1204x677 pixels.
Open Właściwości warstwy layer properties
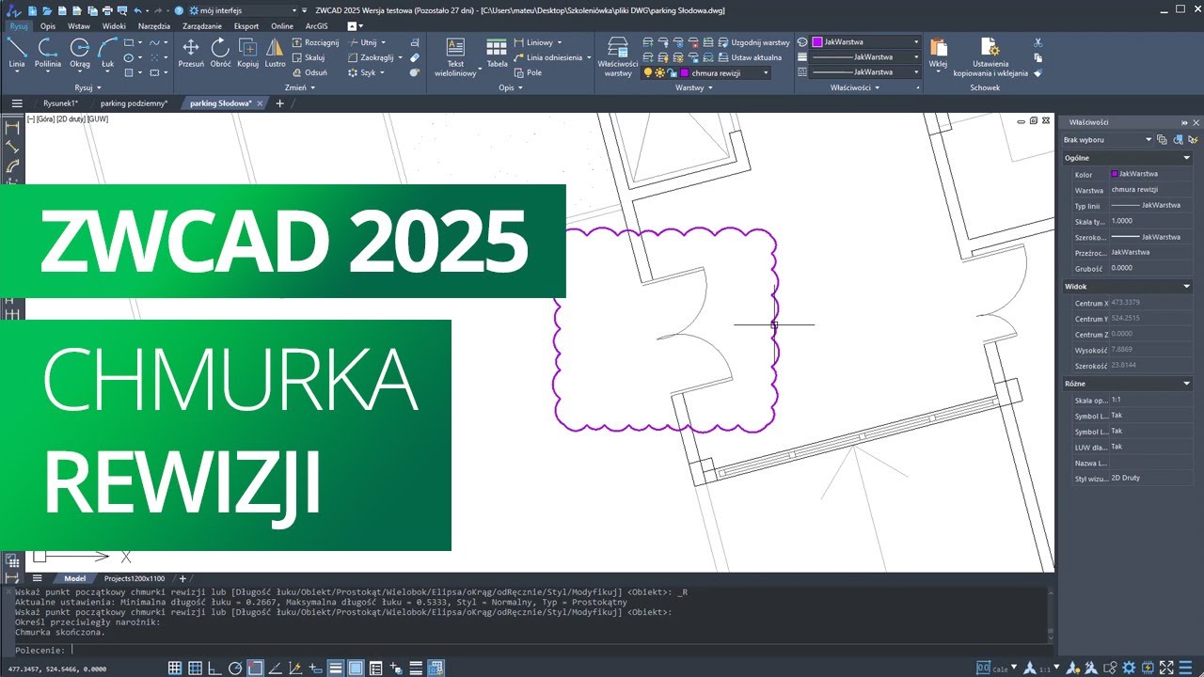pyautogui.click(x=618, y=57)
